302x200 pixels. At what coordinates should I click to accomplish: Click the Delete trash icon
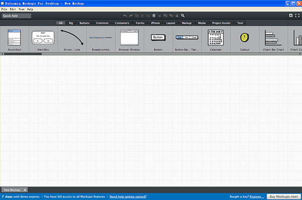(160, 16)
